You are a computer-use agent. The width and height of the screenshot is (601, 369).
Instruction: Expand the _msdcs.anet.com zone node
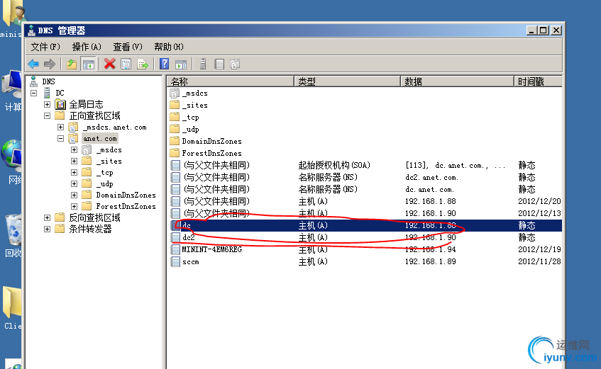(x=60, y=127)
